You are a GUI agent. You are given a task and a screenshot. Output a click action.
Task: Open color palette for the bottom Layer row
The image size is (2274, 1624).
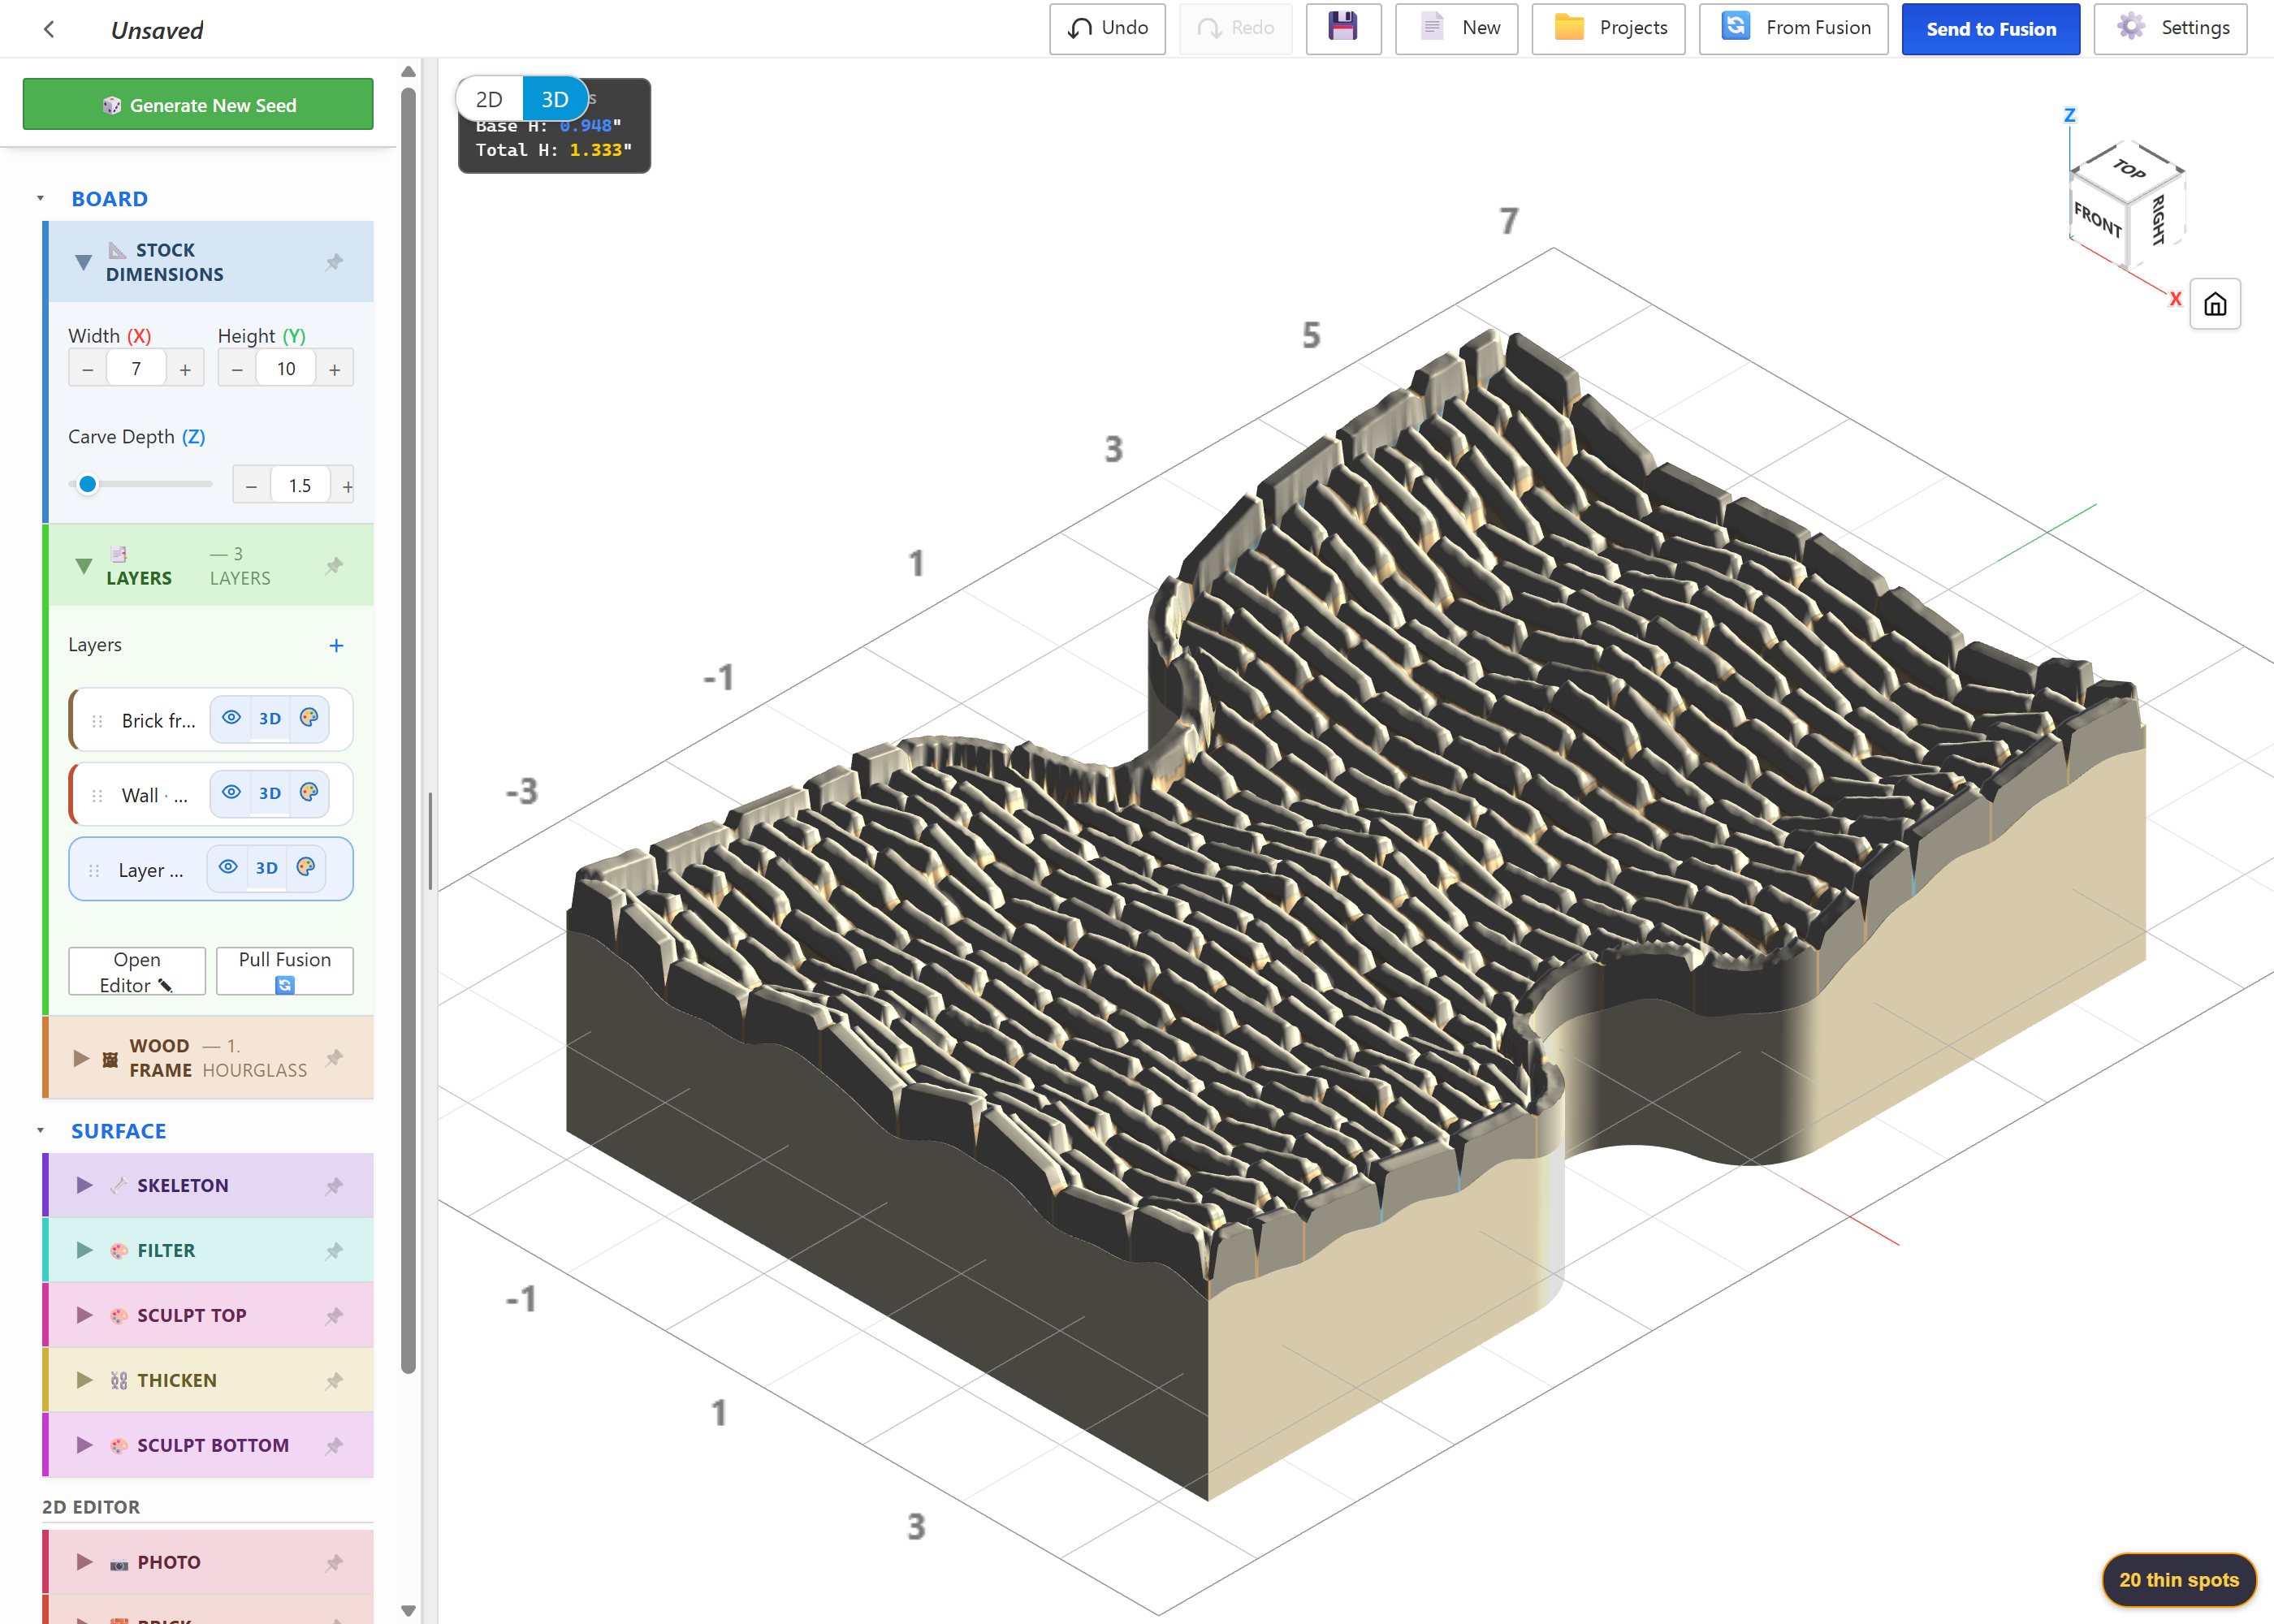tap(306, 868)
